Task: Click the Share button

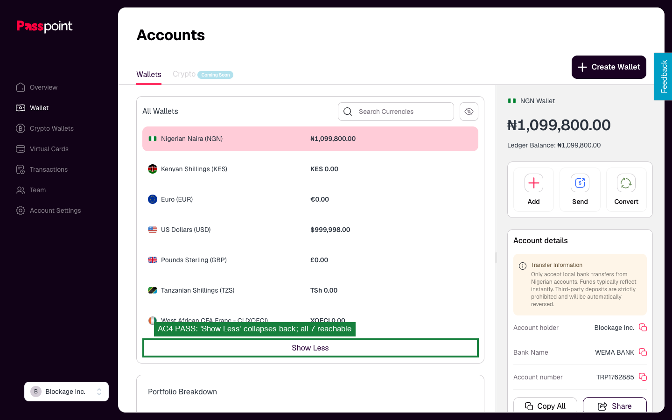Action: point(615,405)
